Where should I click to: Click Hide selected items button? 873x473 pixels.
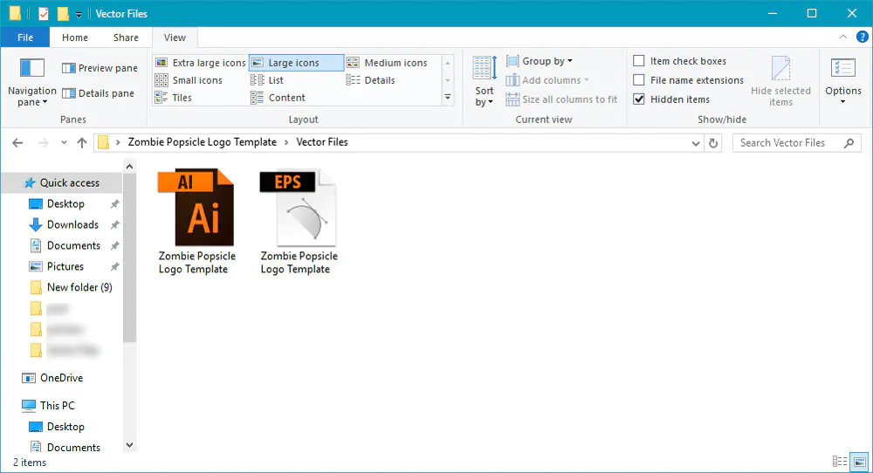[x=780, y=81]
